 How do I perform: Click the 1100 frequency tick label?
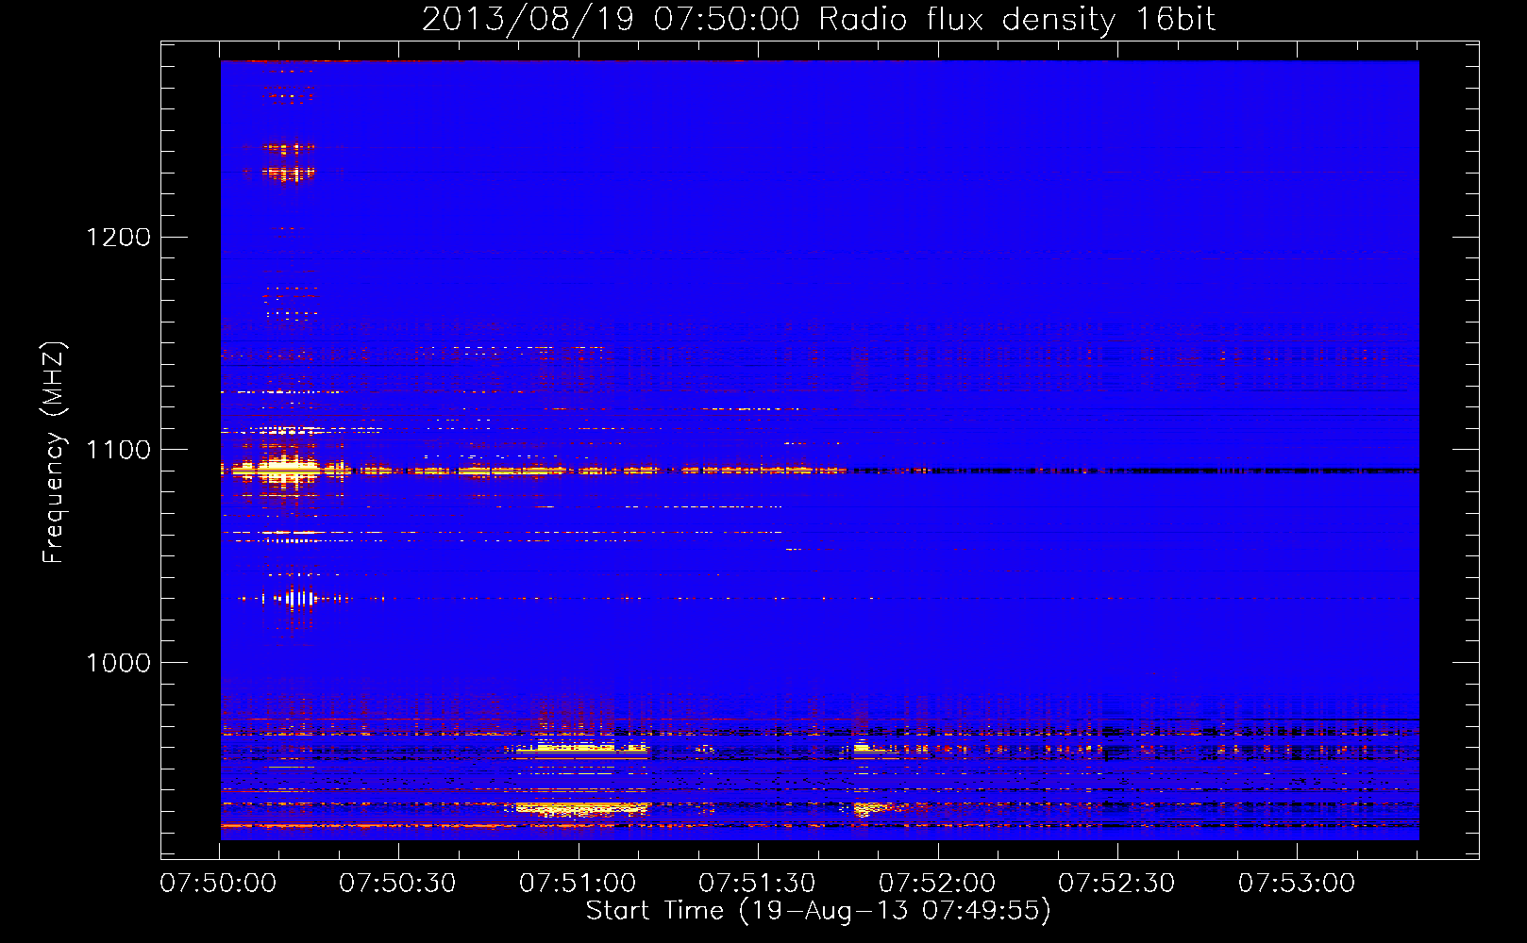[x=118, y=450]
